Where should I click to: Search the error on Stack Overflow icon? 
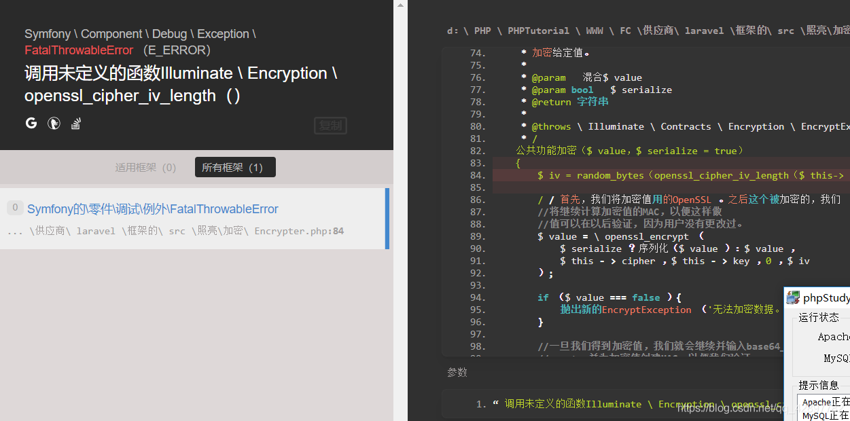pos(77,123)
